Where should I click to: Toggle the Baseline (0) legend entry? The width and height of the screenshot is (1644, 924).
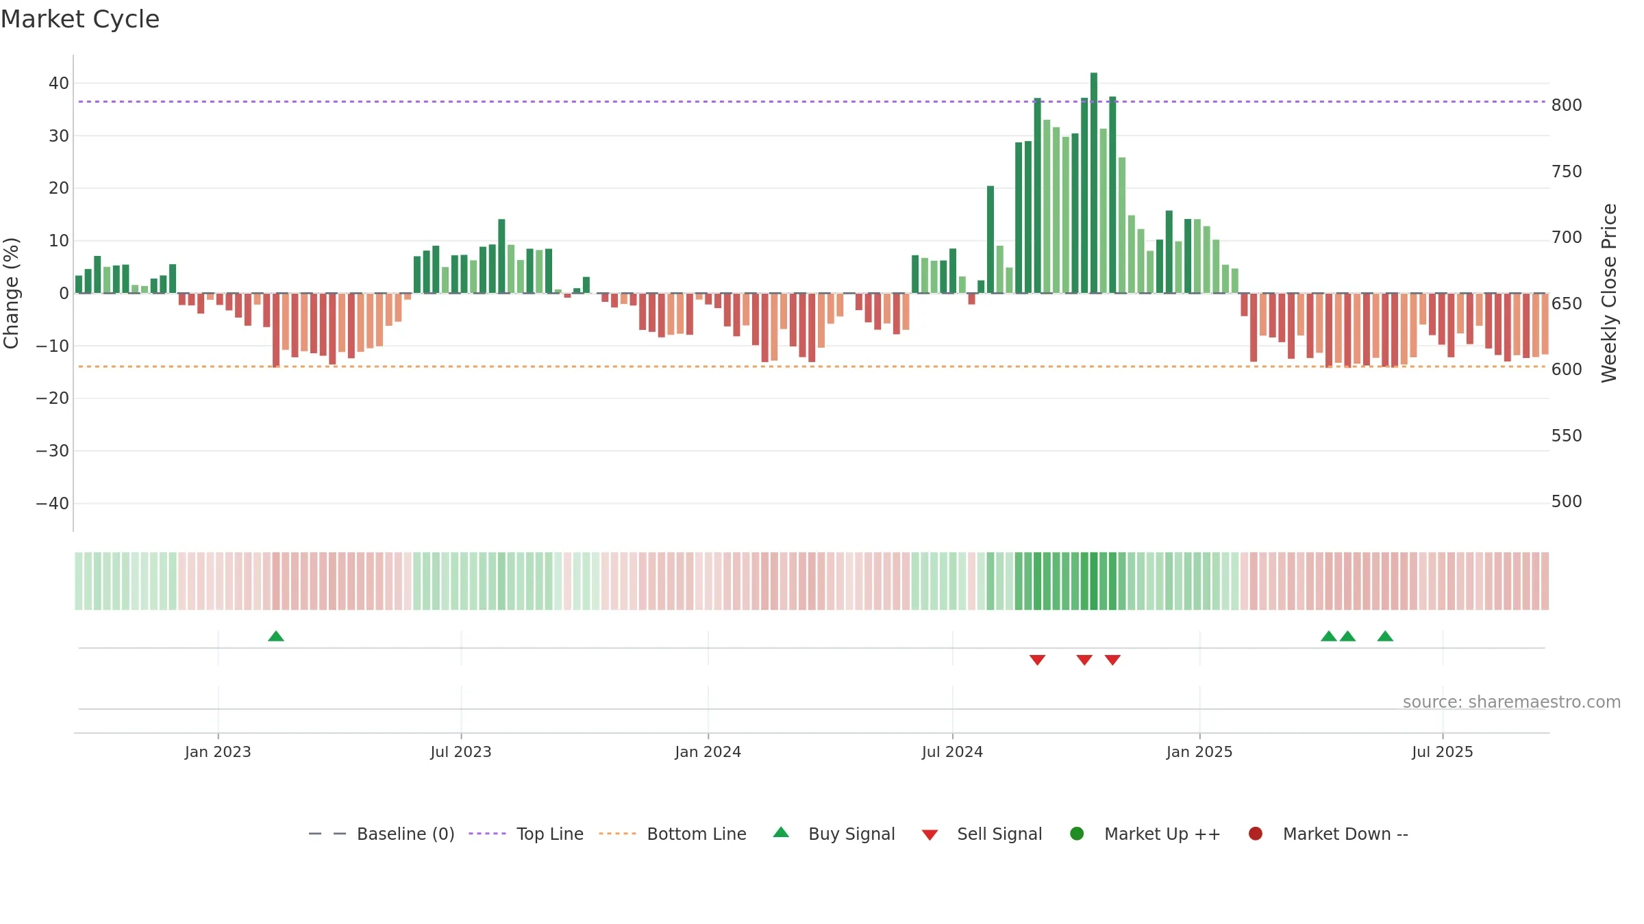[382, 834]
